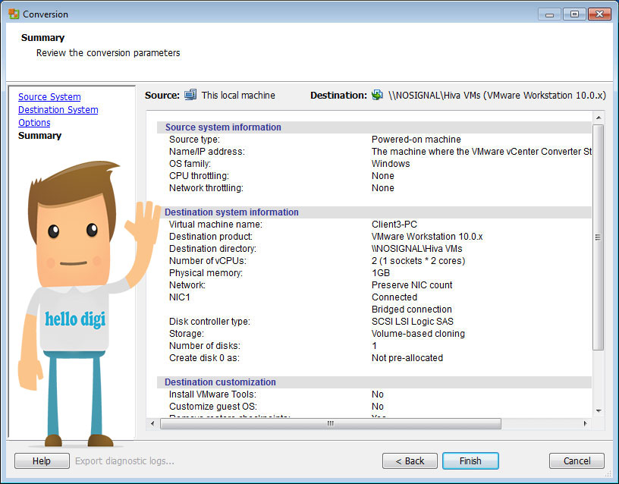
Task: Select the Summary step in sidebar
Action: point(40,136)
